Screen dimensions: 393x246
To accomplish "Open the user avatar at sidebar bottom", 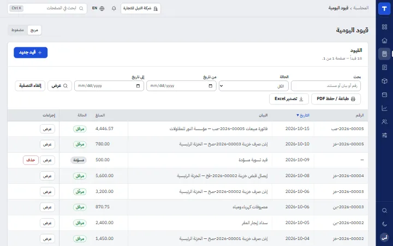I will [x=384, y=237].
